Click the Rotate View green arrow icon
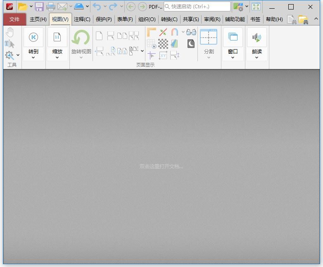Screen dimensions: 323x267 (81, 38)
